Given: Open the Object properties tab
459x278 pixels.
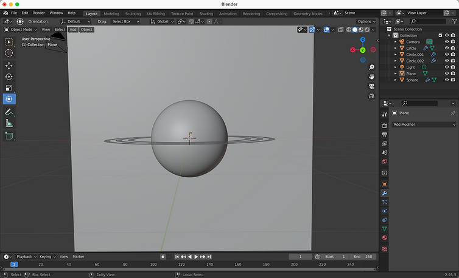Looking at the screenshot, I should [x=385, y=185].
